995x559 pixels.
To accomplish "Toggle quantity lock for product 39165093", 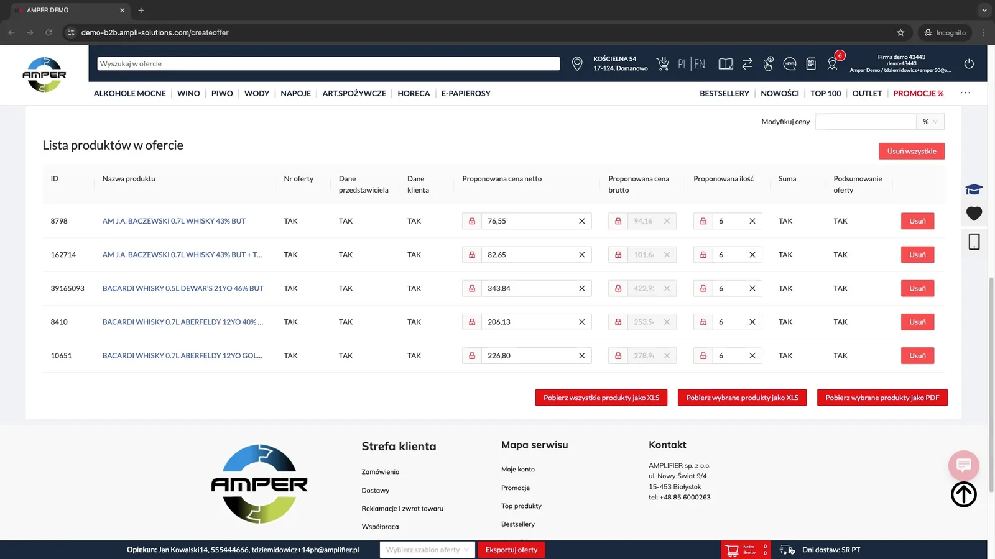I will (x=703, y=288).
